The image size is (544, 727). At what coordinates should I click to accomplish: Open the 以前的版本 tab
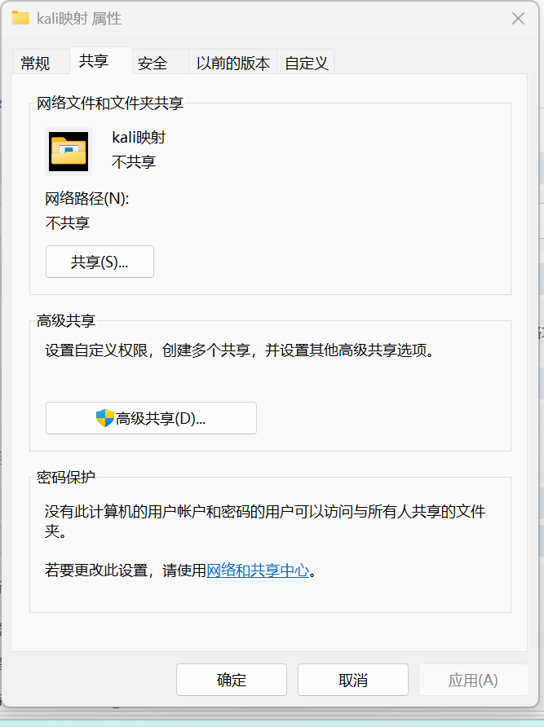232,63
